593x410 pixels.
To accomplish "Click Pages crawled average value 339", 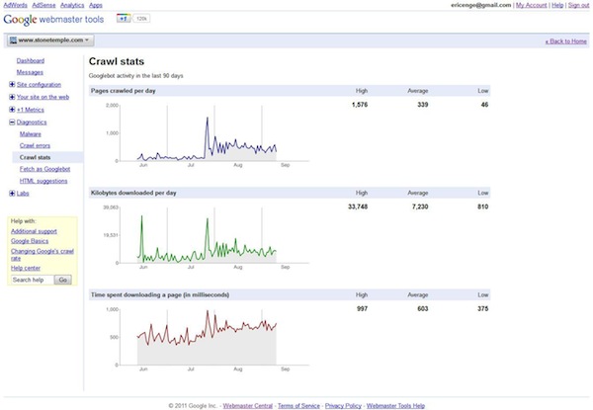I will click(422, 105).
